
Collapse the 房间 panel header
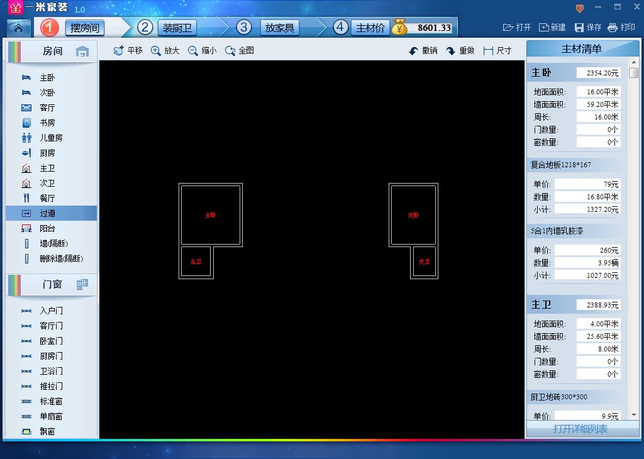pos(52,52)
